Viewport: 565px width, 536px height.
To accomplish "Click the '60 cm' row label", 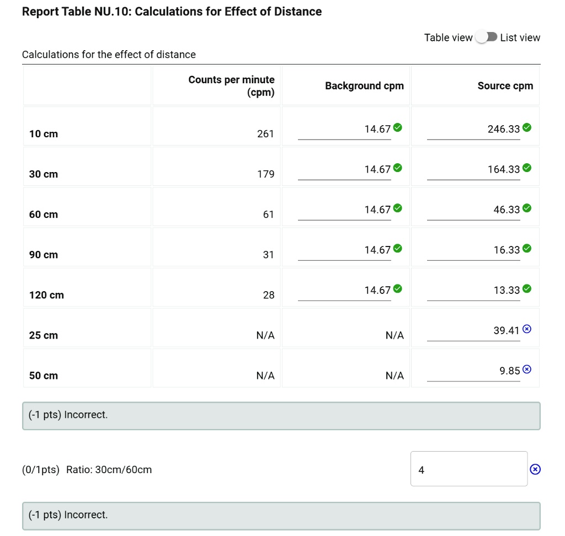I will 44,215.
